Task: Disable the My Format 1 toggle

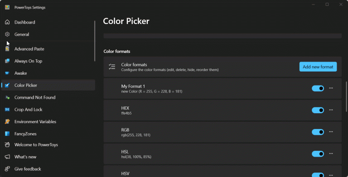Action: (318, 88)
